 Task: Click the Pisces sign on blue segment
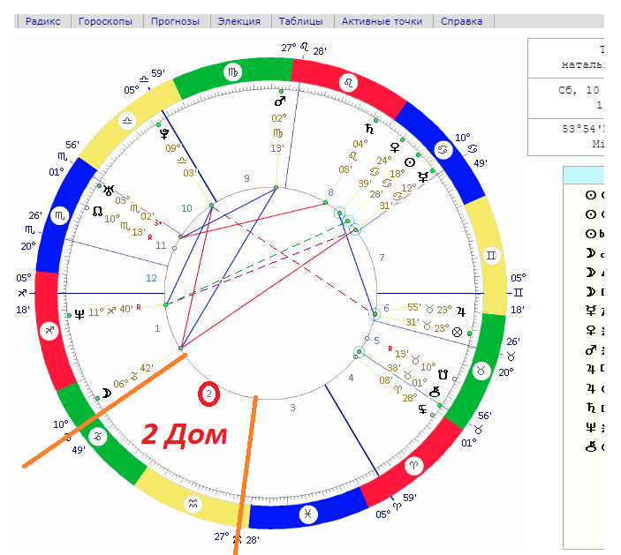coord(308,514)
